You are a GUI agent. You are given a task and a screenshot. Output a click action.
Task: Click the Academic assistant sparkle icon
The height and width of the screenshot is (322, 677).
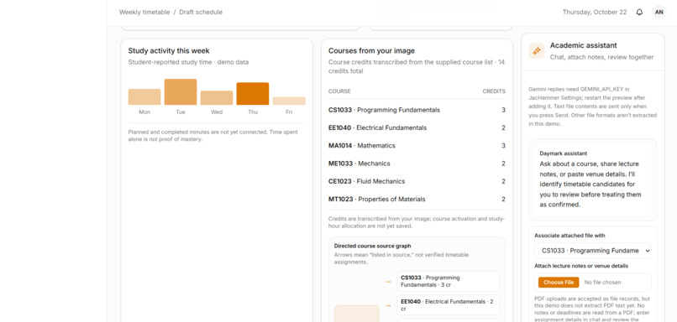537,51
